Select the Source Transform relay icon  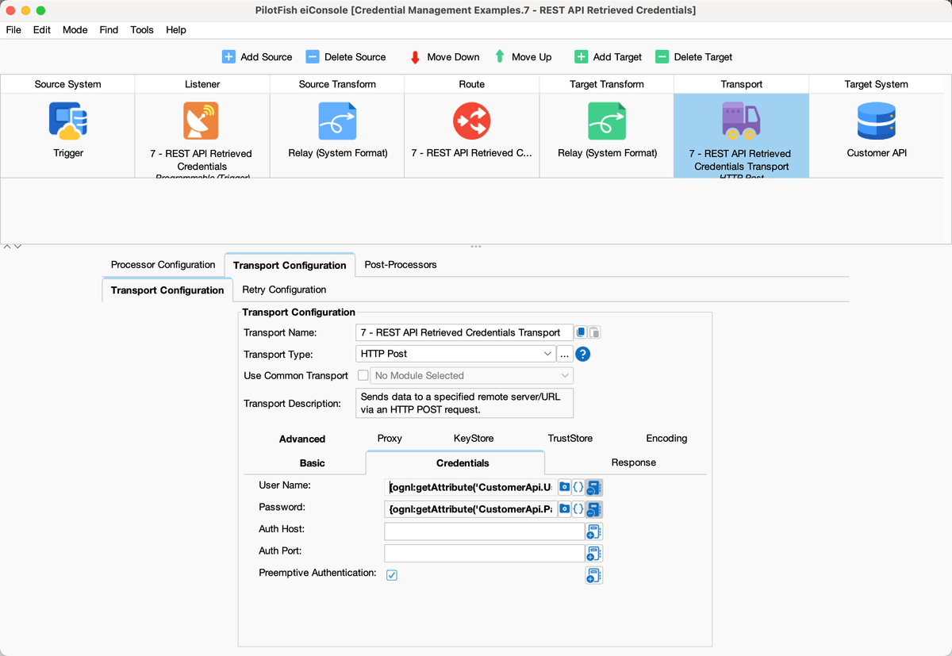337,121
